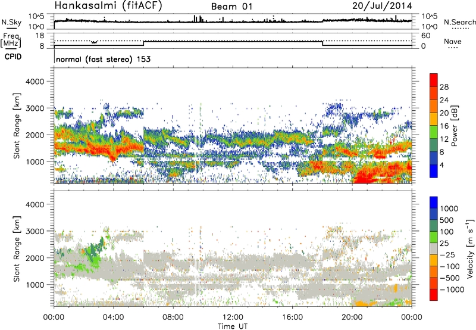Click the 4000 tick in the power panel
476x330 pixels.
(x=35, y=82)
